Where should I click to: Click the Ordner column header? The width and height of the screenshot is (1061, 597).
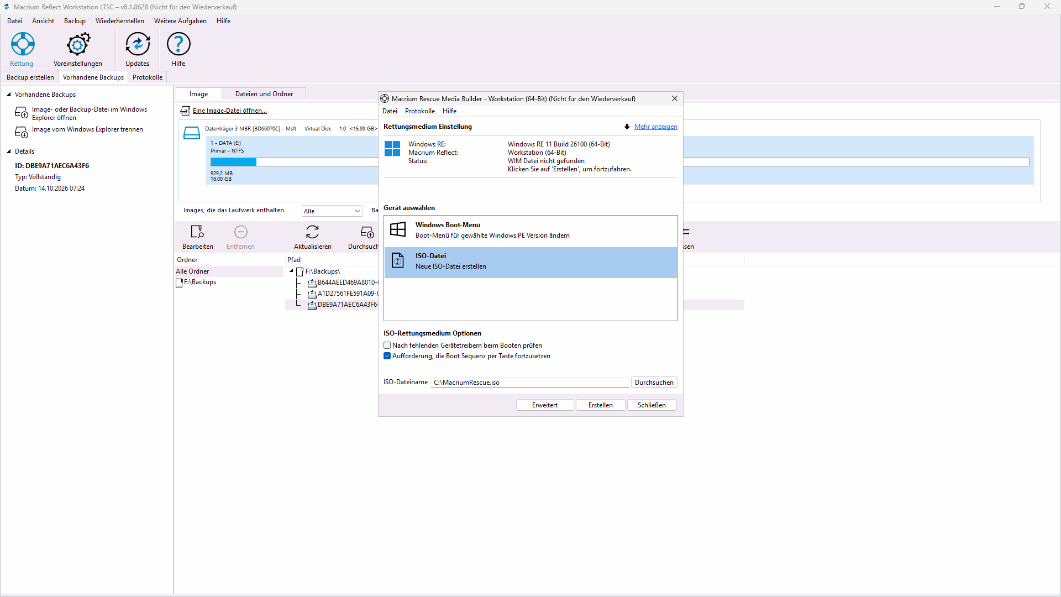coord(187,260)
